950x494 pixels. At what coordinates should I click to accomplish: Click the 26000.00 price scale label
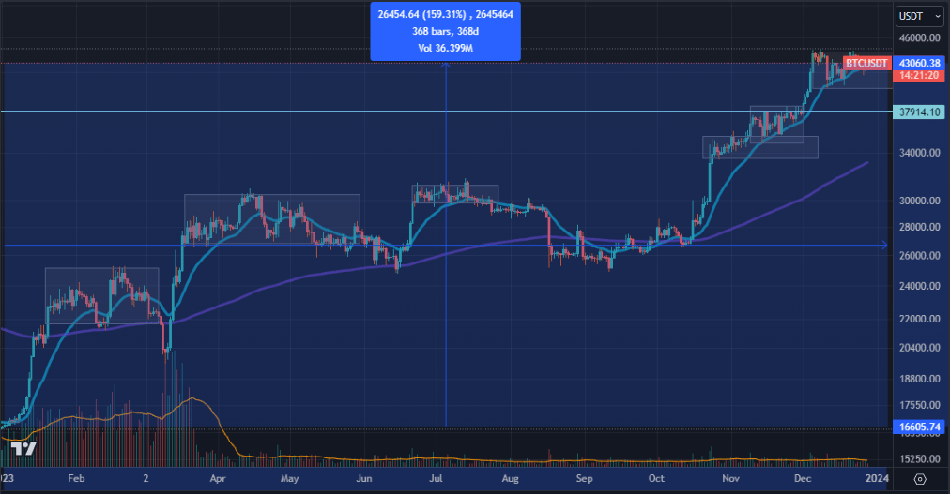pos(920,256)
